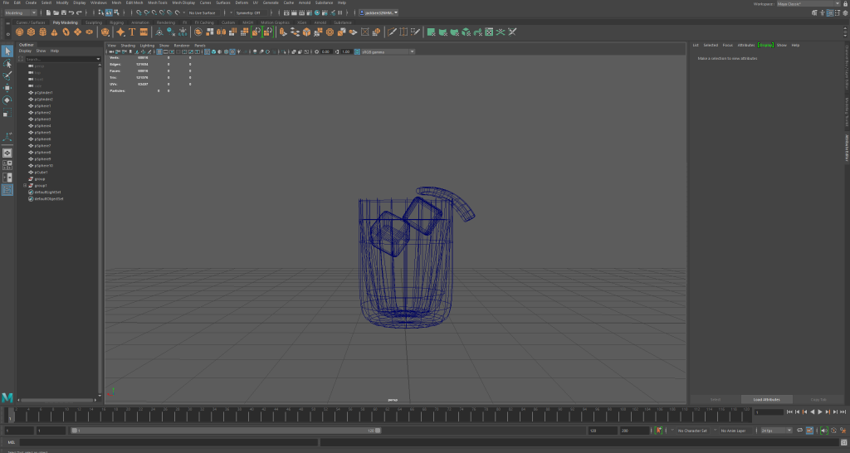Activate the Lasso Select tool
This screenshot has width=850, height=453.
7,63
